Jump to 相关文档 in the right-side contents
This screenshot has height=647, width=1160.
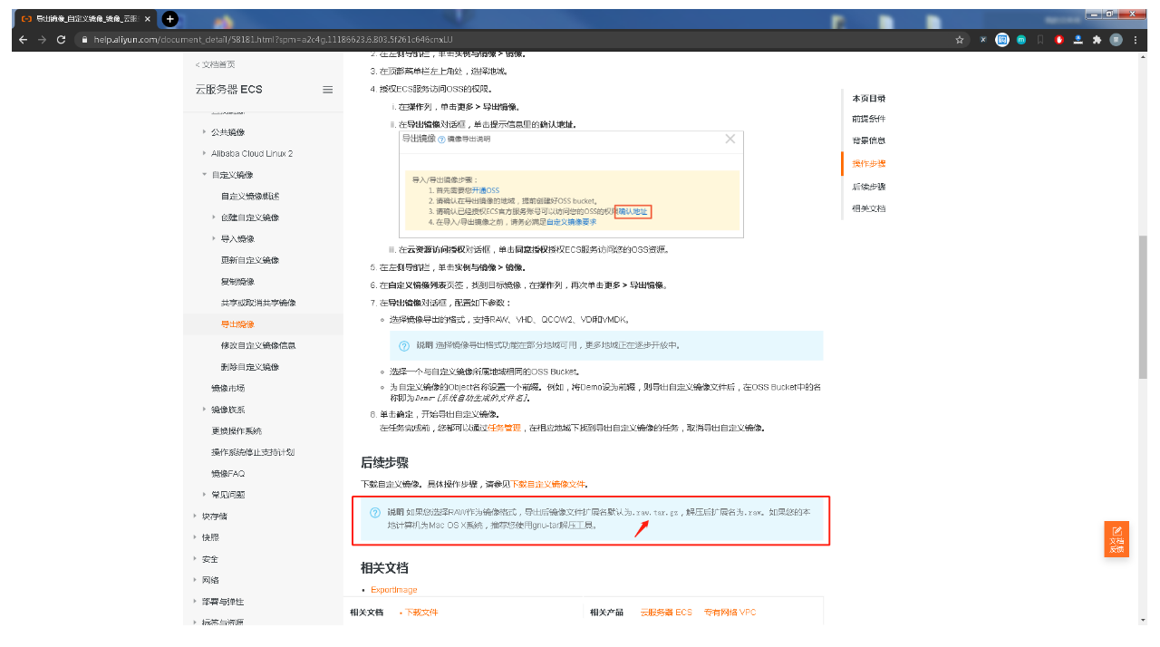[869, 208]
